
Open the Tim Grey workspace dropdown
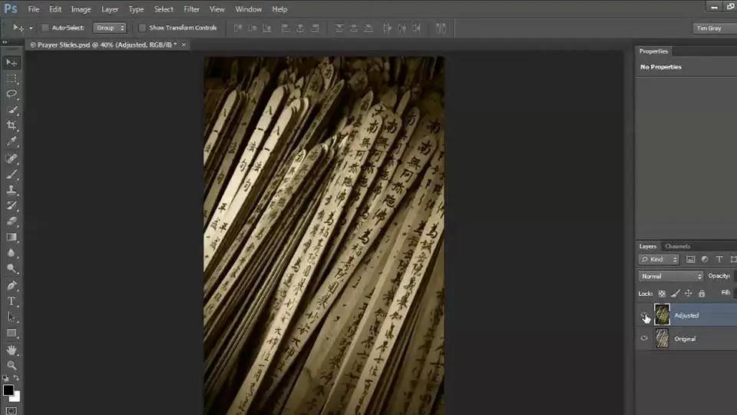click(715, 28)
